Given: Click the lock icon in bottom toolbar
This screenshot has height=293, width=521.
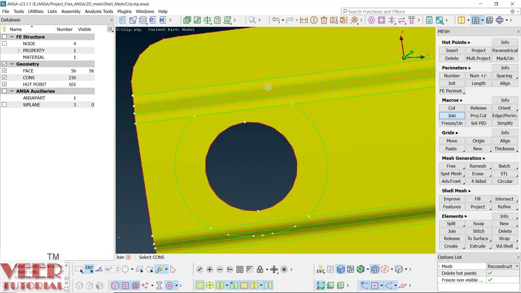Looking at the screenshot, I should click(260, 269).
